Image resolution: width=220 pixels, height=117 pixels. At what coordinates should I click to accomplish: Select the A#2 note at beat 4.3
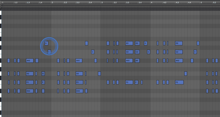tap(179, 60)
